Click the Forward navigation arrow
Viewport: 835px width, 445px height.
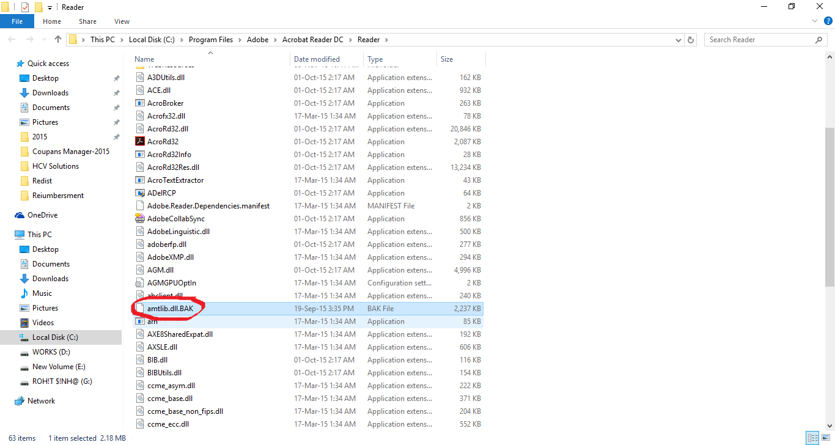29,40
